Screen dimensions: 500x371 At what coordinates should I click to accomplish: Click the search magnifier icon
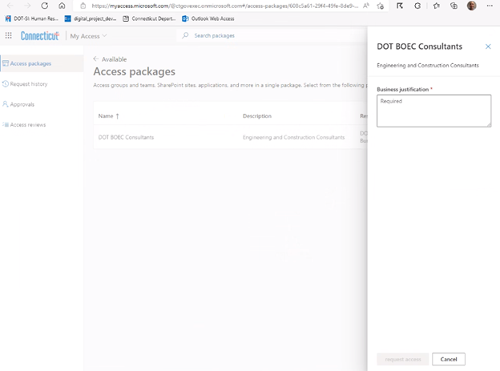186,35
